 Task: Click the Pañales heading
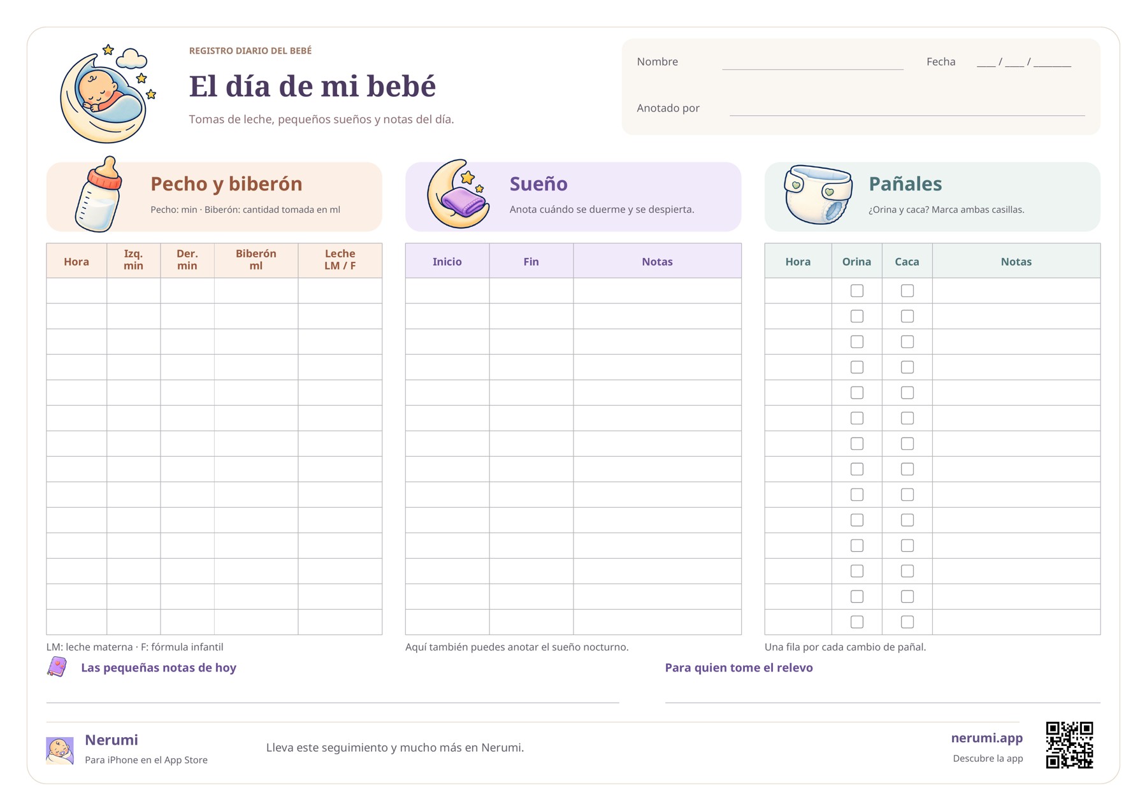(x=905, y=183)
